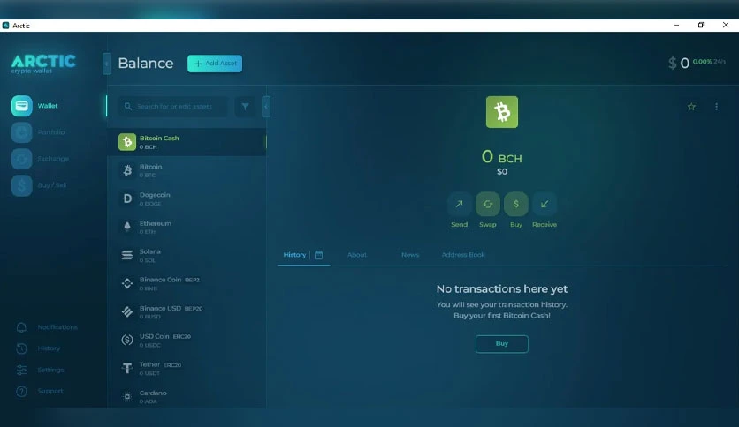Click the Buy dollar icon button
The image size is (739, 427).
click(516, 204)
